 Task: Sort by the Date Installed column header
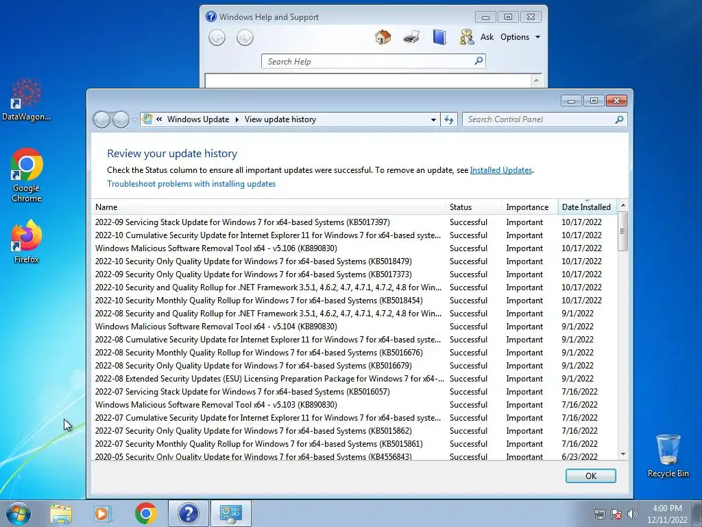click(x=587, y=207)
